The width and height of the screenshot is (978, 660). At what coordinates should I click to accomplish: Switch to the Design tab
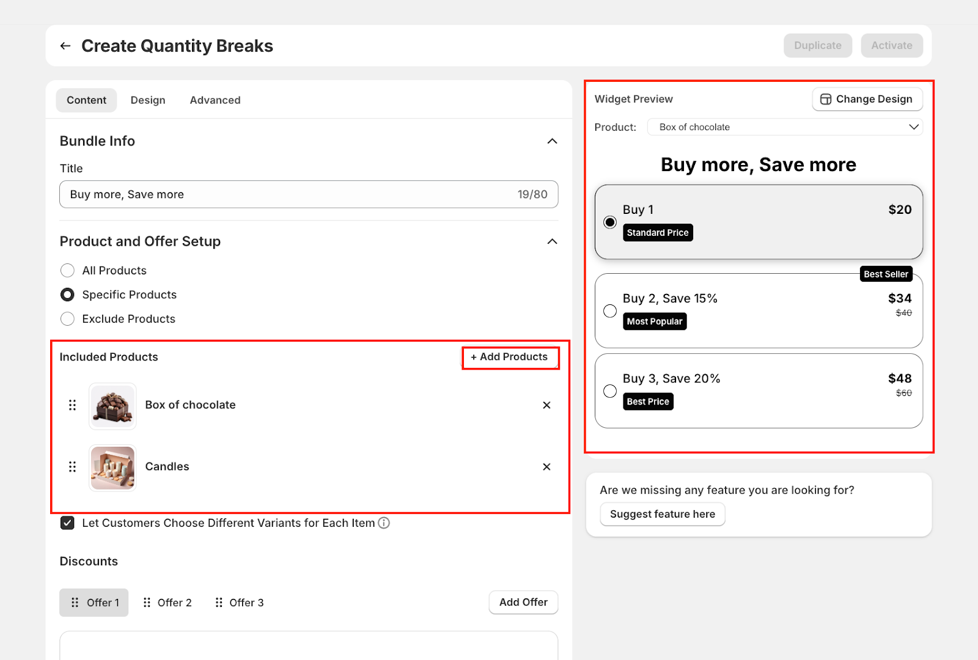point(148,100)
